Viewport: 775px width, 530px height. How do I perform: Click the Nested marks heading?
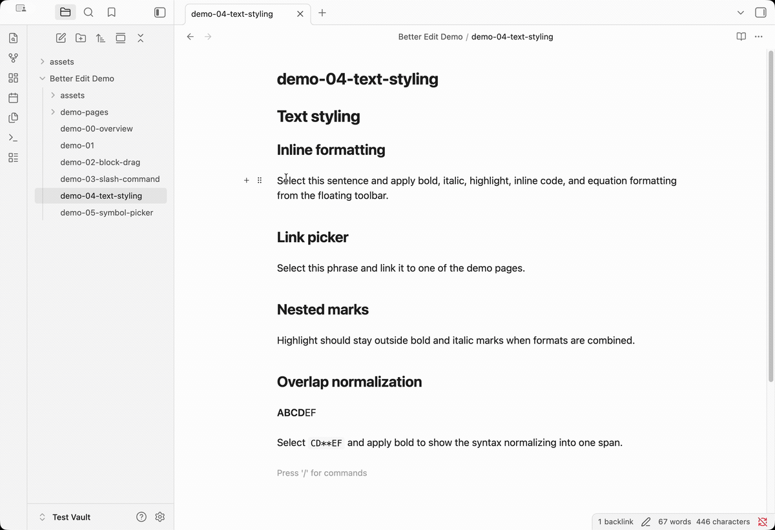tap(323, 310)
